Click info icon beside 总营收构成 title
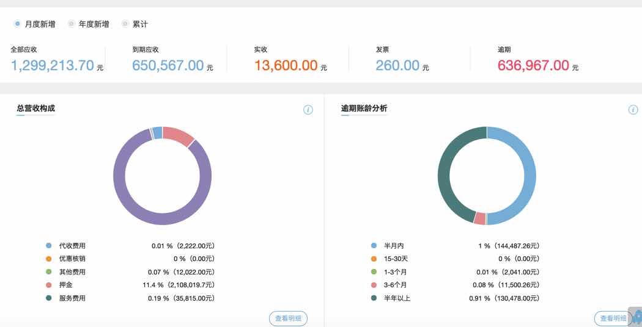642x327 pixels. 308,110
